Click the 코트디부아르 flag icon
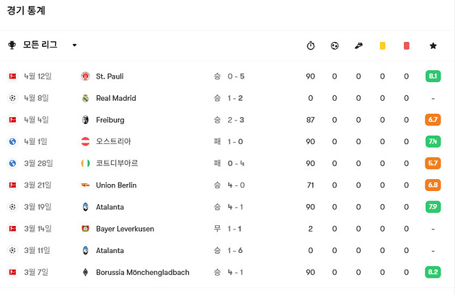Screen dimensions: 455x295 coord(85,163)
